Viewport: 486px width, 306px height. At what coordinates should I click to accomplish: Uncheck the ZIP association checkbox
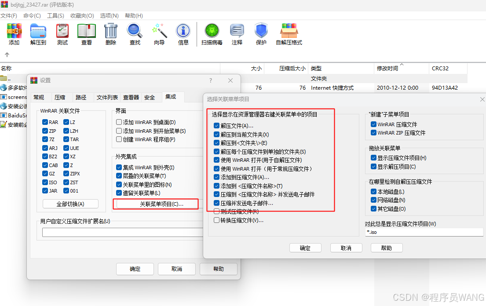pos(45,131)
